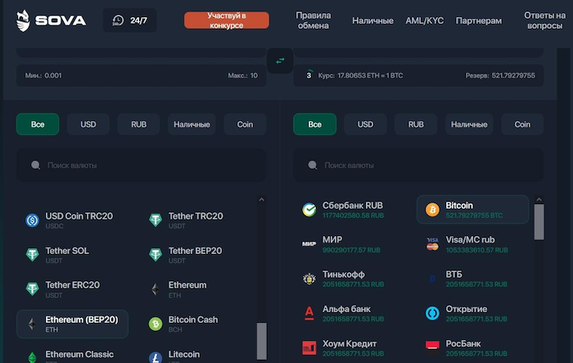Click the Резерв: 521.79279755 value
This screenshot has width=573, height=363.
[x=500, y=75]
